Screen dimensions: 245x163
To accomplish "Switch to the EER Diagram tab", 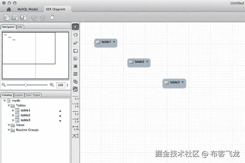I will [56, 9].
